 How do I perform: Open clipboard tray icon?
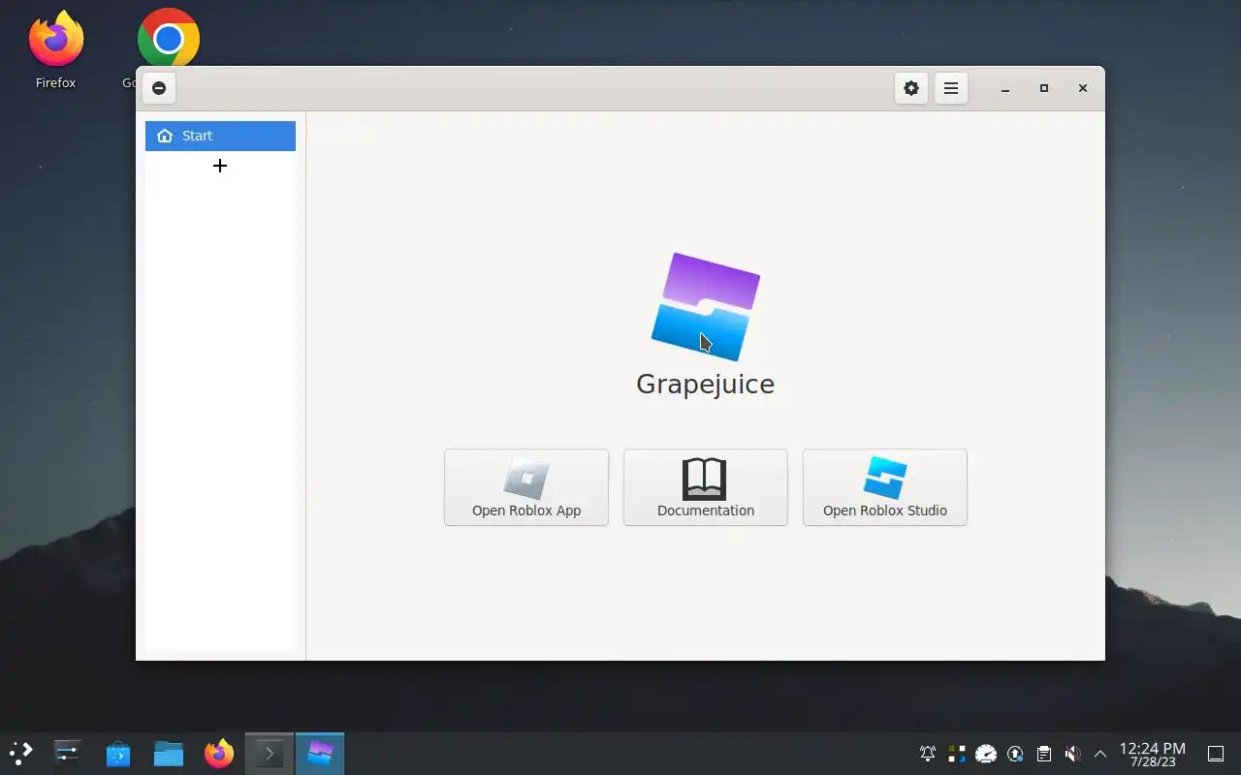click(x=1044, y=754)
